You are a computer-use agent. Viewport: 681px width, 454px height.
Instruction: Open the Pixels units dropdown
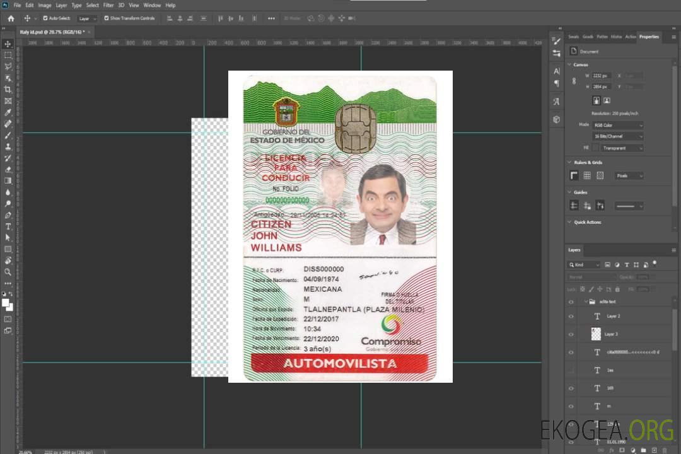(629, 175)
